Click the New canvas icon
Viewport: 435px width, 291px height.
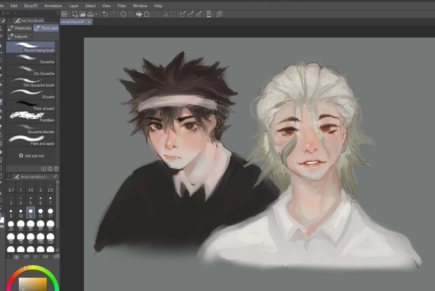tap(75, 14)
